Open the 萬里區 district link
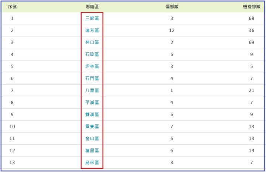 pos(92,151)
